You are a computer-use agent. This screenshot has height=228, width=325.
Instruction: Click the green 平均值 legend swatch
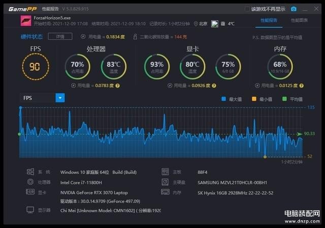click(284, 99)
